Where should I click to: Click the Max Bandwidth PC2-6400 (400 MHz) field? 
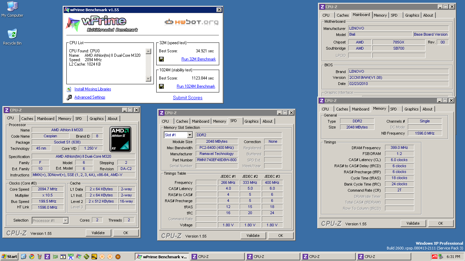click(217, 148)
